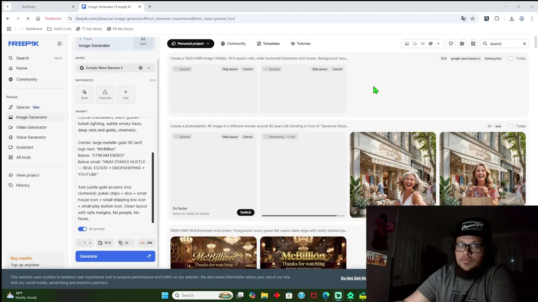Click generation progress bar of generating image
538x302 pixels.
(x=303, y=216)
